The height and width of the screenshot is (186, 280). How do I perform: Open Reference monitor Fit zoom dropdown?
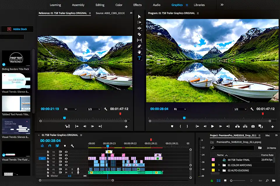[x=70, y=109]
